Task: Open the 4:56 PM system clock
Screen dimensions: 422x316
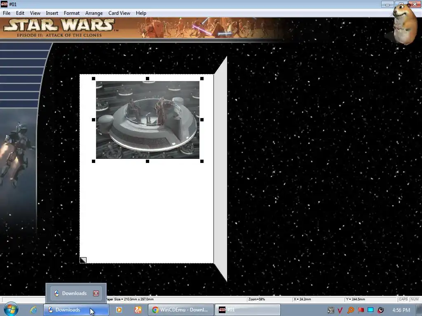Action: pos(401,310)
